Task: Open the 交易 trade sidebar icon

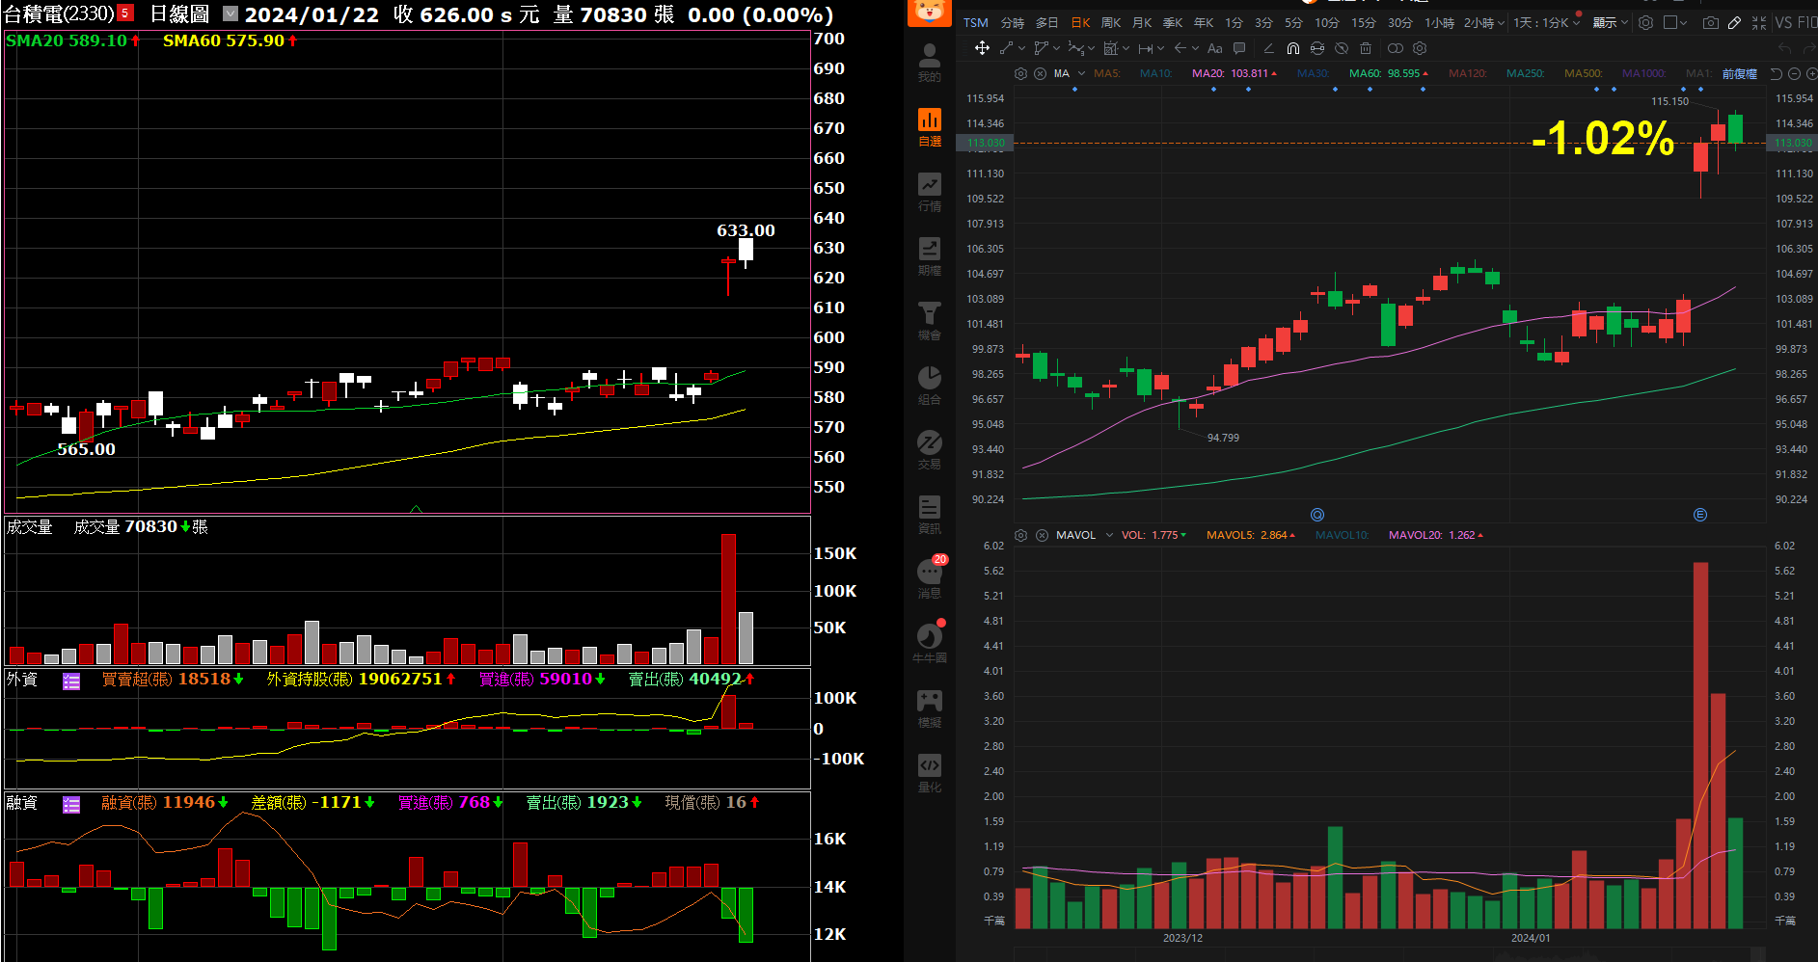Action: (930, 450)
